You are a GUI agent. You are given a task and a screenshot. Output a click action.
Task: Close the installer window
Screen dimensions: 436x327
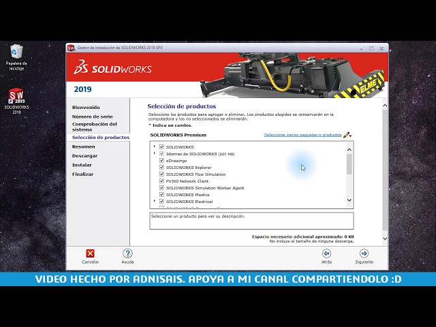381,48
